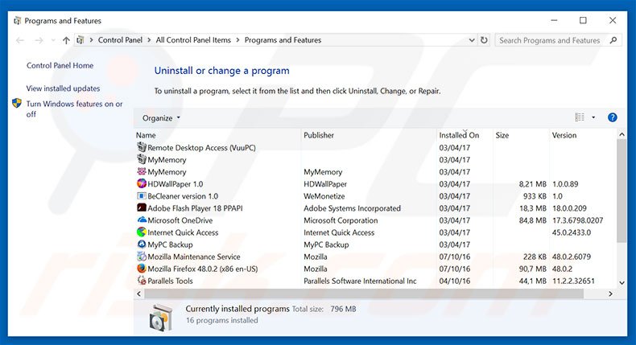The width and height of the screenshot is (636, 345).
Task: Click the search magnifier icon
Action: [613, 40]
